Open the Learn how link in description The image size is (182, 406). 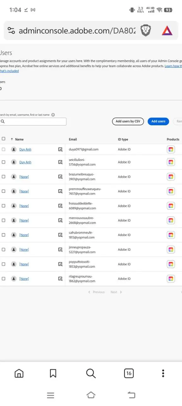[x=173, y=66]
